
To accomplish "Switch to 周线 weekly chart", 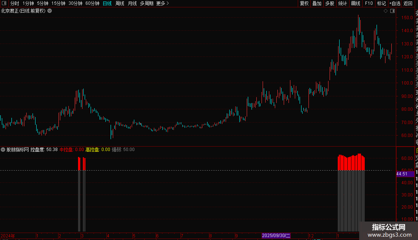I will 120,3.
